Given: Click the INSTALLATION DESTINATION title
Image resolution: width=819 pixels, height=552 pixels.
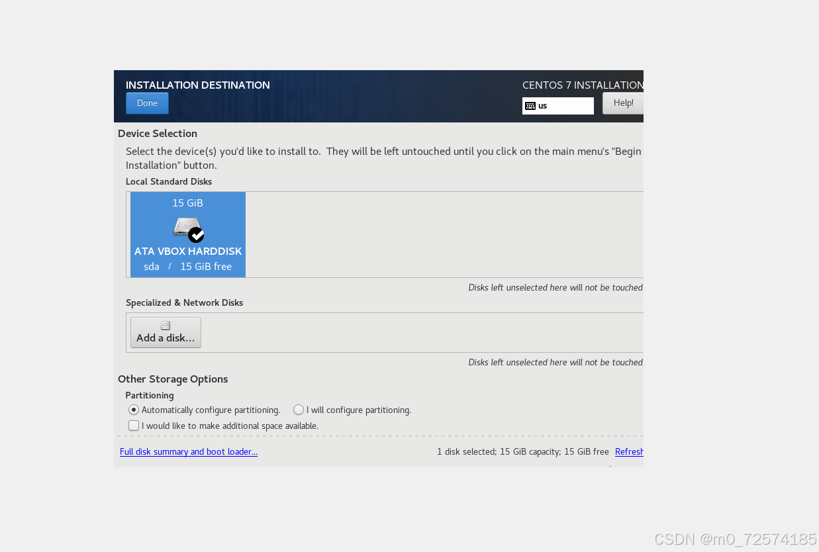Looking at the screenshot, I should point(198,85).
